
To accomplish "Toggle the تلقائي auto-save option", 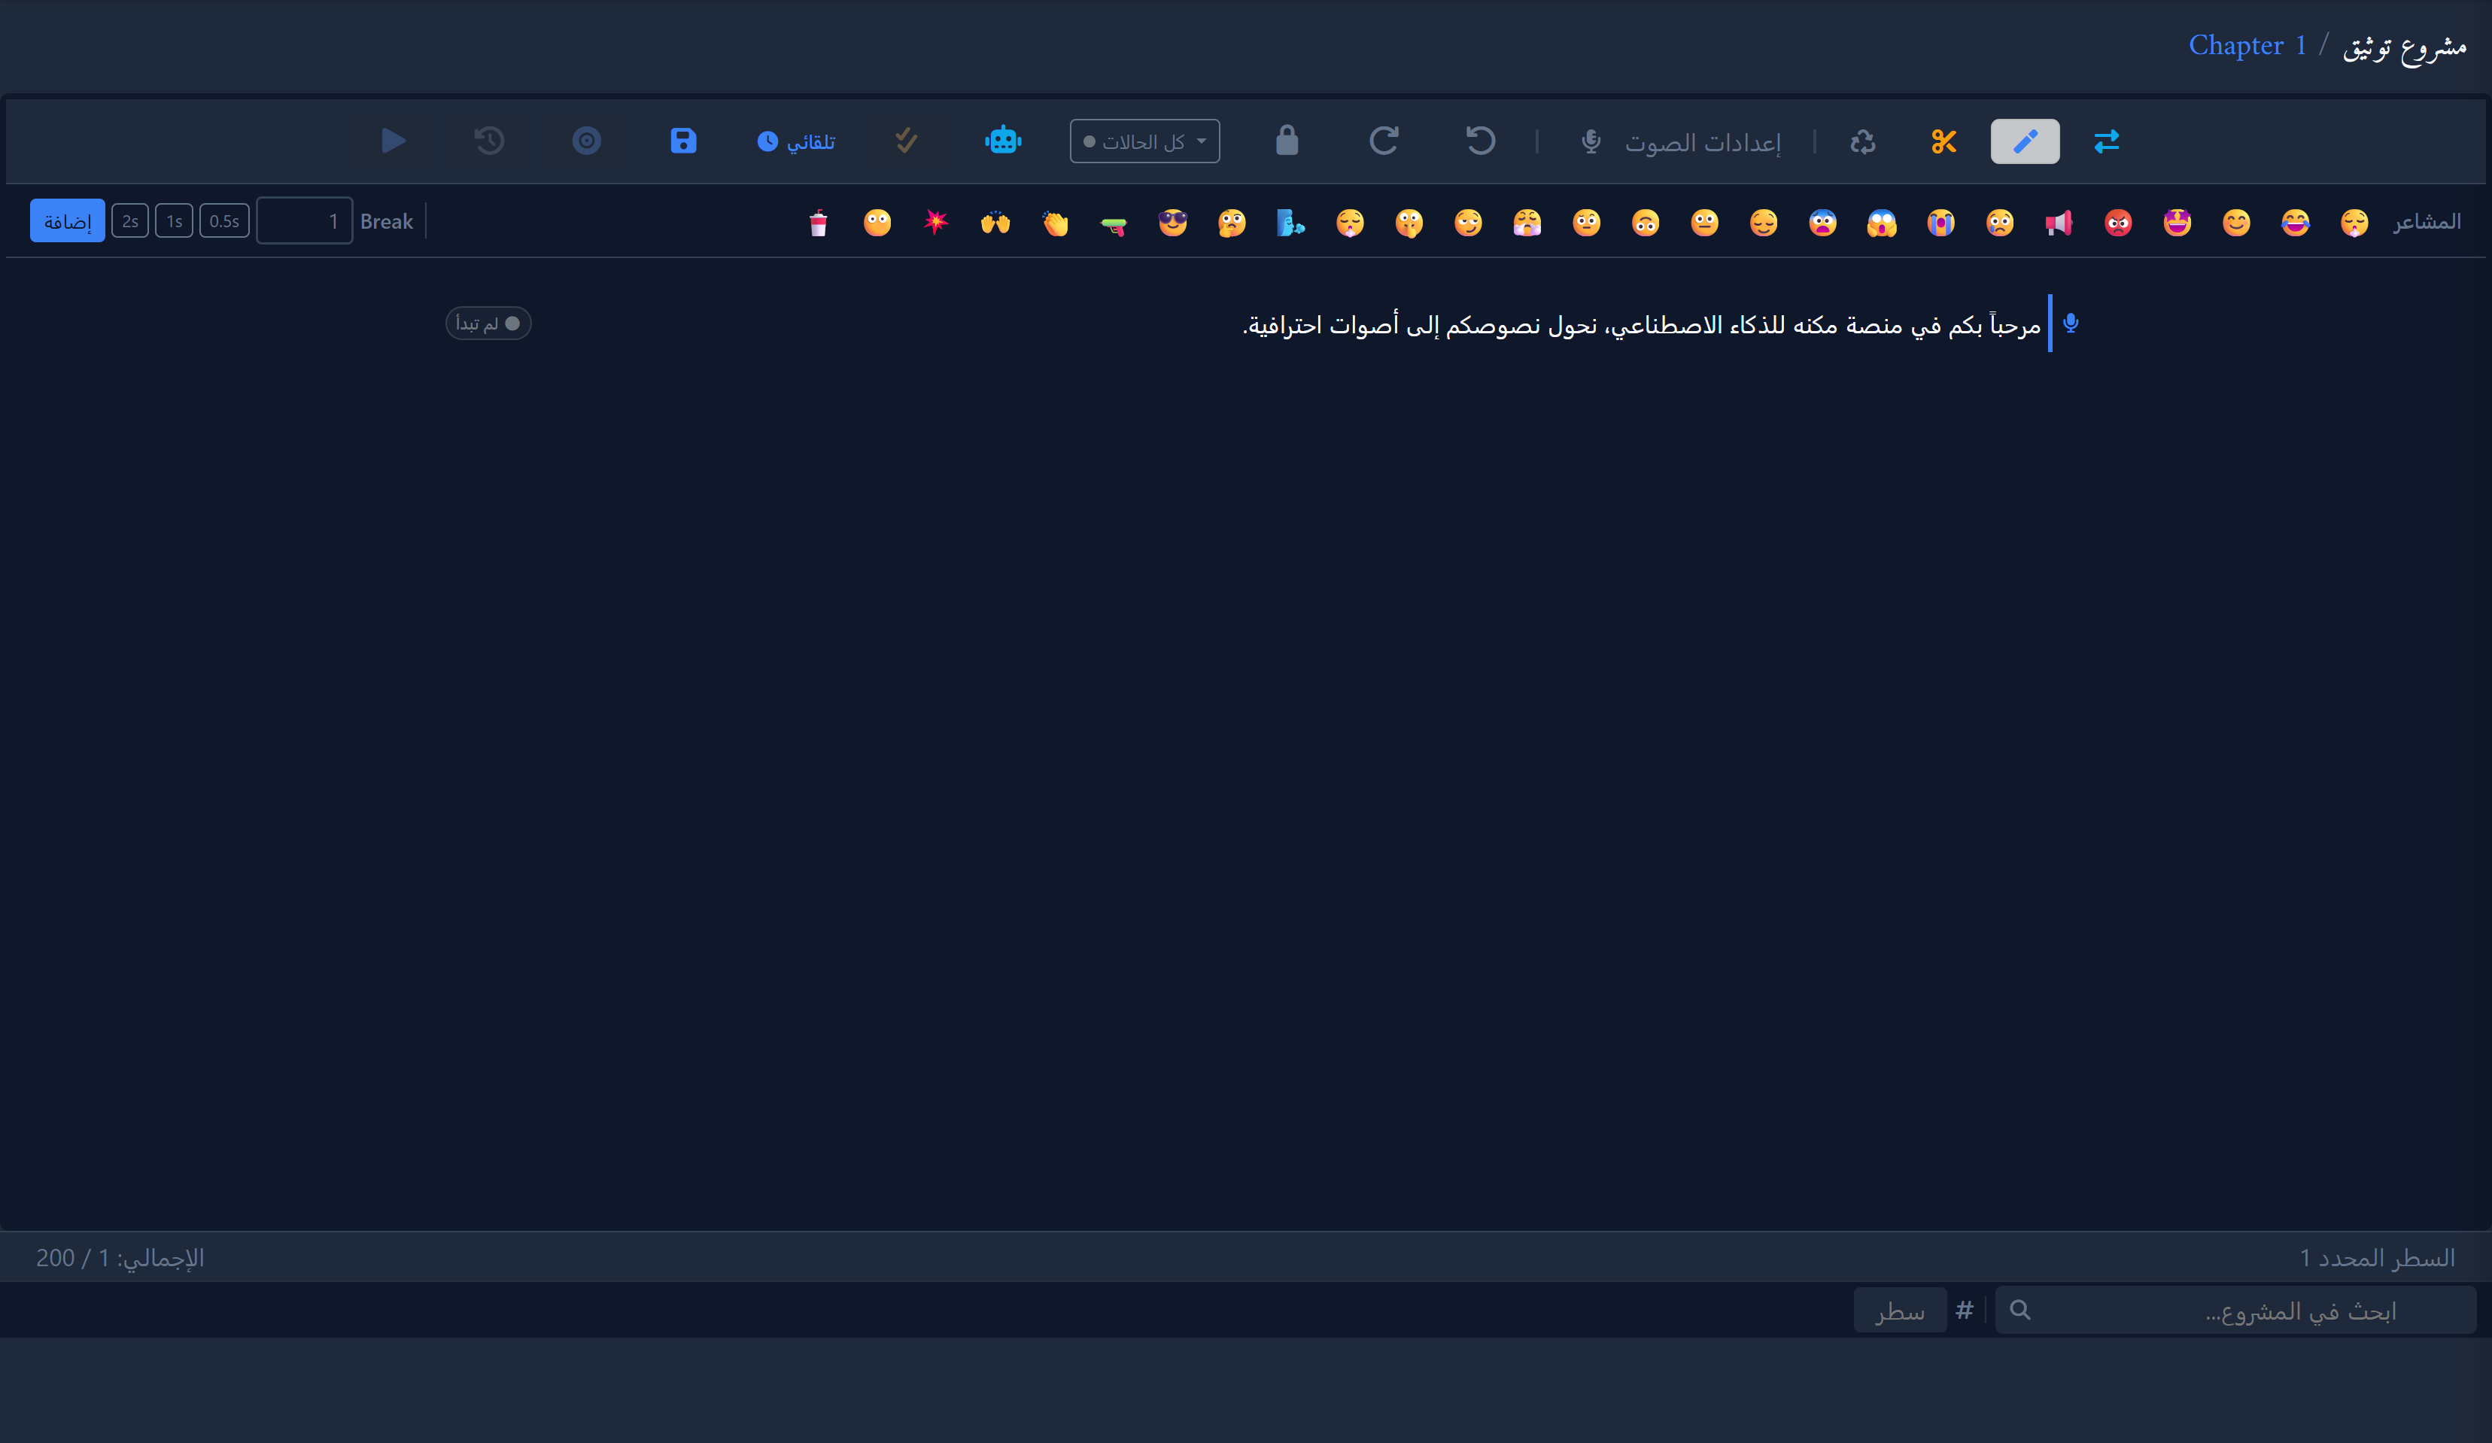I will (796, 141).
